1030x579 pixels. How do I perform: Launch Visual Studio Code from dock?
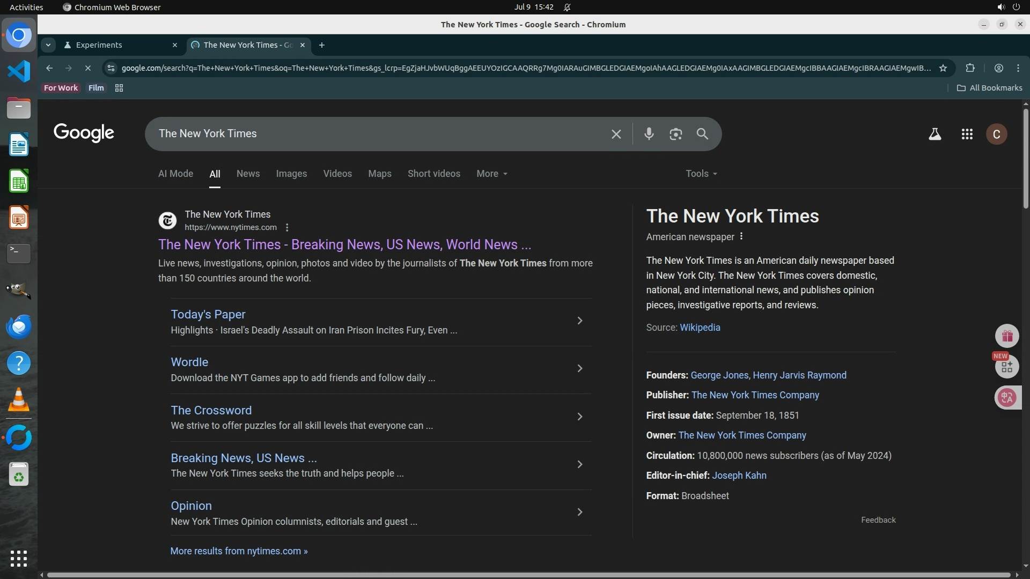coord(19,71)
